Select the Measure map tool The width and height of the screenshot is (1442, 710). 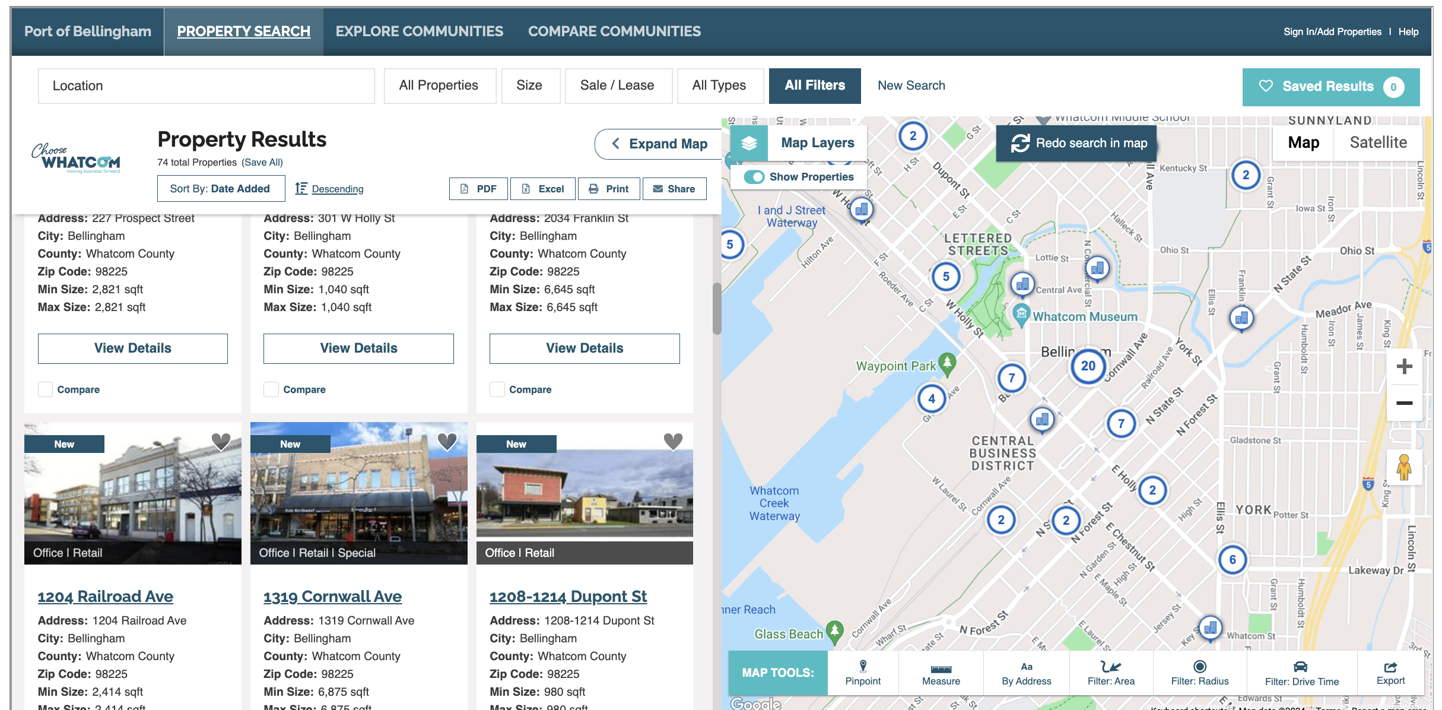941,673
